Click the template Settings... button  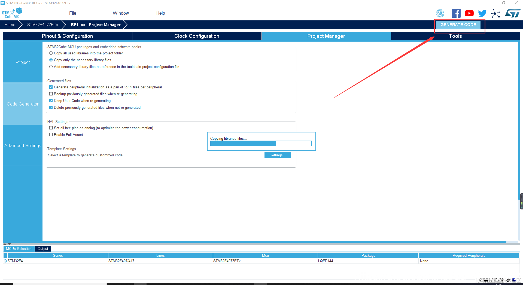point(278,155)
